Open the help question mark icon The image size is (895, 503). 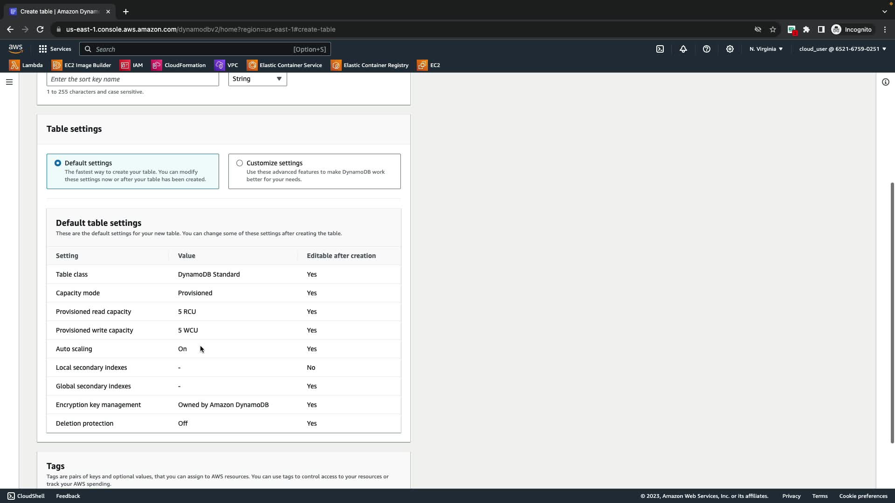(707, 49)
